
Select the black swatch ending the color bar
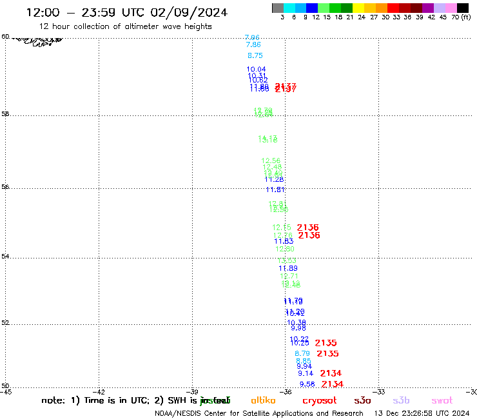(462, 8)
